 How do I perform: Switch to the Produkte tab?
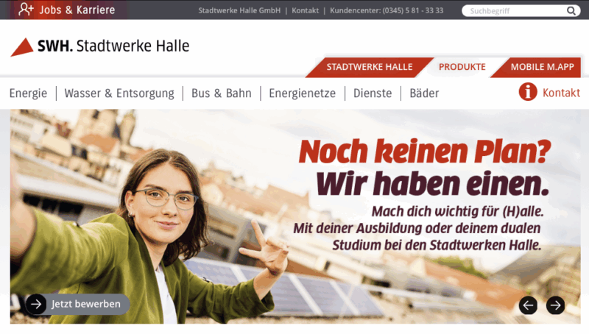point(462,67)
